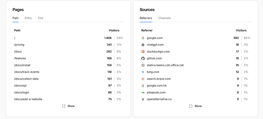Select the /docs/add-a-website path
Screen dimensions: 263x119
tap(28, 99)
